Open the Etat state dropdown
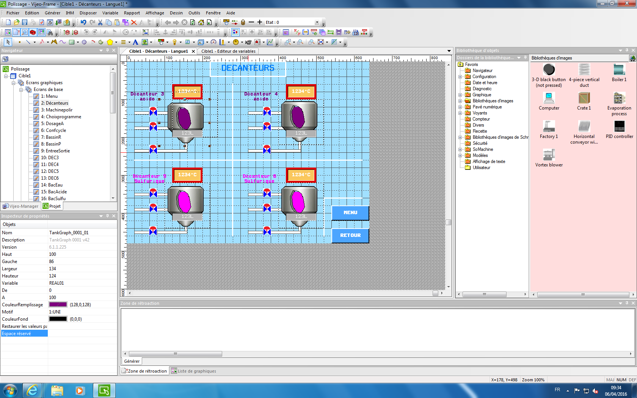The height and width of the screenshot is (398, 637). [x=317, y=22]
